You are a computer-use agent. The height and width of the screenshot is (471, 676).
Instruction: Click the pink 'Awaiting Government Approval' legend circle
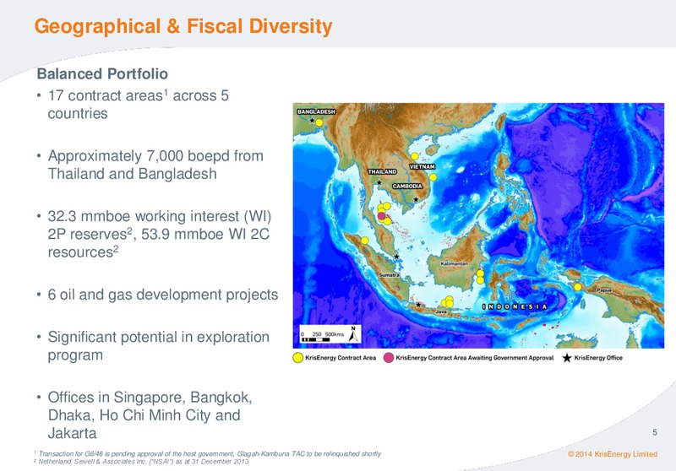(389, 358)
